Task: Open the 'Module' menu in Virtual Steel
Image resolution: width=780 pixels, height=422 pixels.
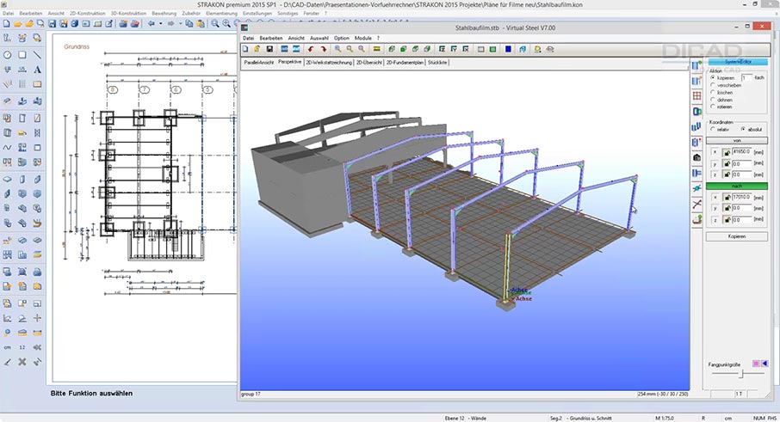Action: click(x=362, y=39)
